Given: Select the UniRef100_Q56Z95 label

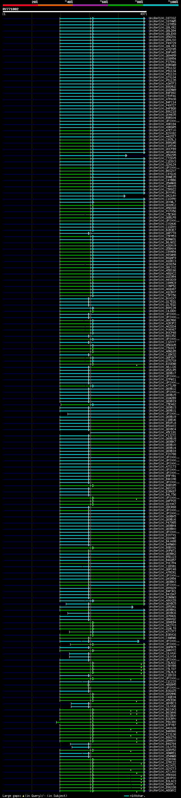Looking at the screenshot, I should [162, 155].
